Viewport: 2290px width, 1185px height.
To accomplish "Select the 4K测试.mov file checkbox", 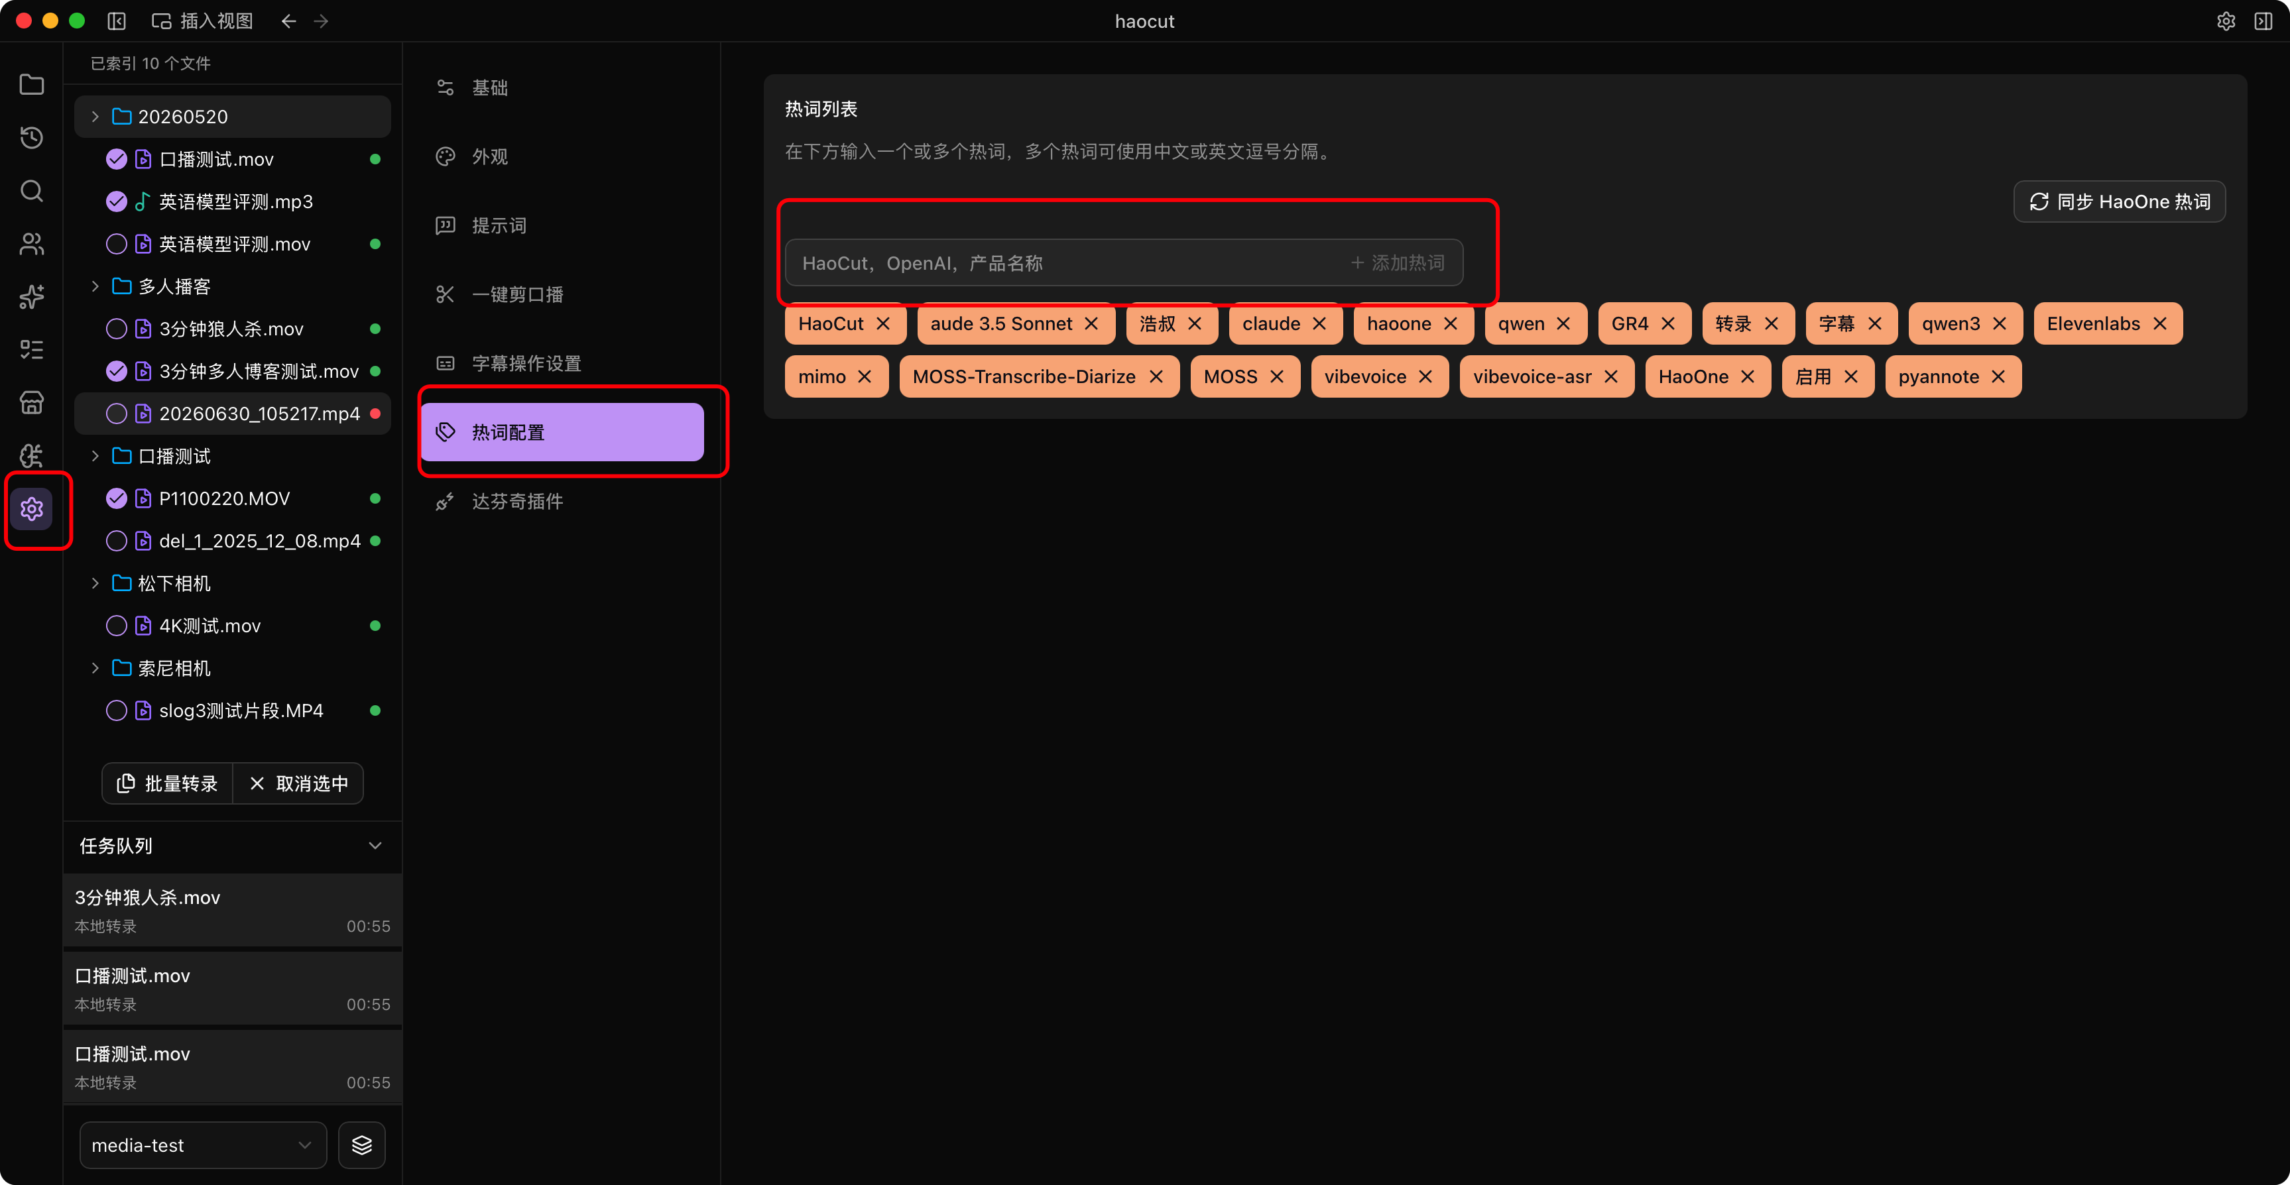I will (117, 626).
